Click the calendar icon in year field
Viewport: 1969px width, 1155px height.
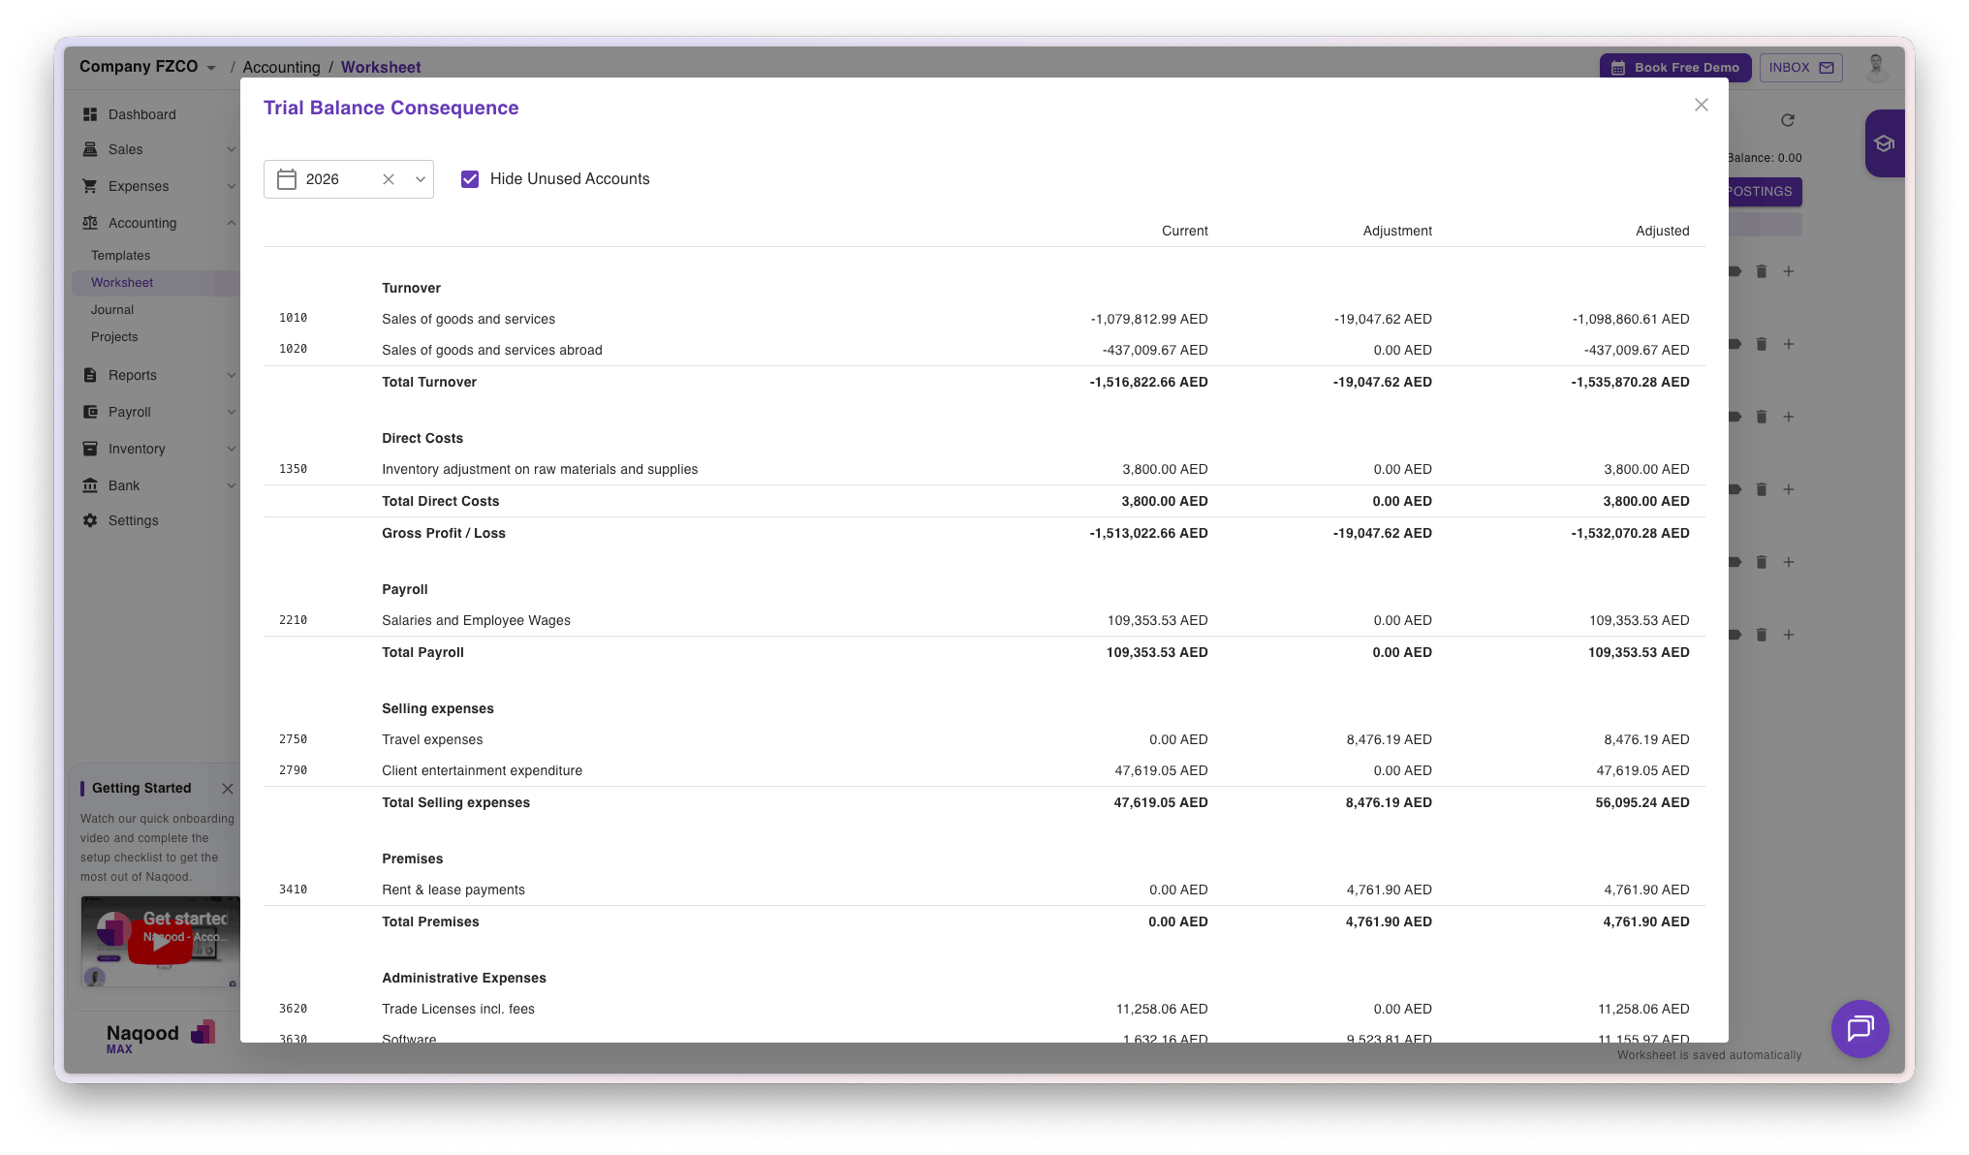[287, 179]
